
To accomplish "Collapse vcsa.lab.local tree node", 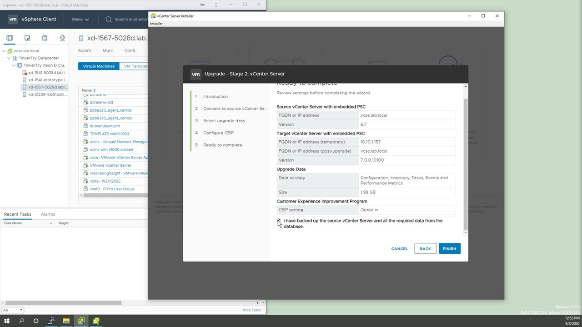I will click(4, 51).
